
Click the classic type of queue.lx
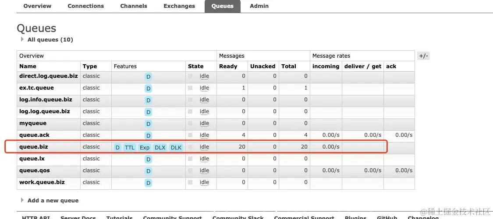pyautogui.click(x=91, y=159)
